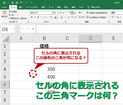Image resolution: width=123 pixels, height=105 pixels.
Task: Click the Cut (切り取り) scissors icon
Action: coord(10,11)
